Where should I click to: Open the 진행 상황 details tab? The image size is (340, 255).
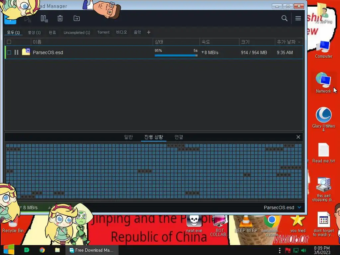click(154, 137)
